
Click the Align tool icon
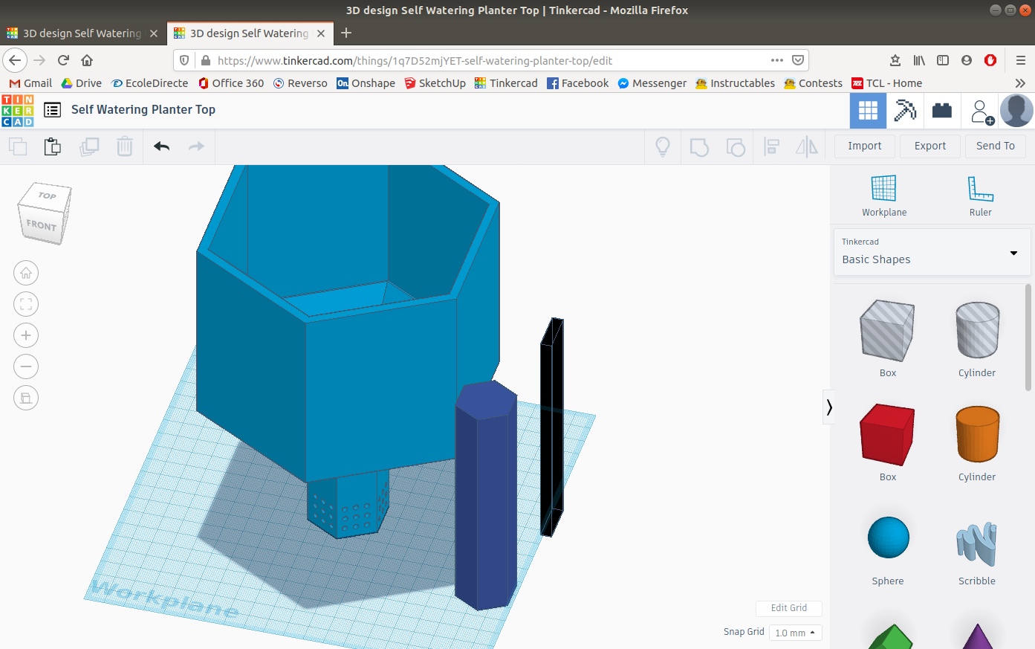[772, 146]
